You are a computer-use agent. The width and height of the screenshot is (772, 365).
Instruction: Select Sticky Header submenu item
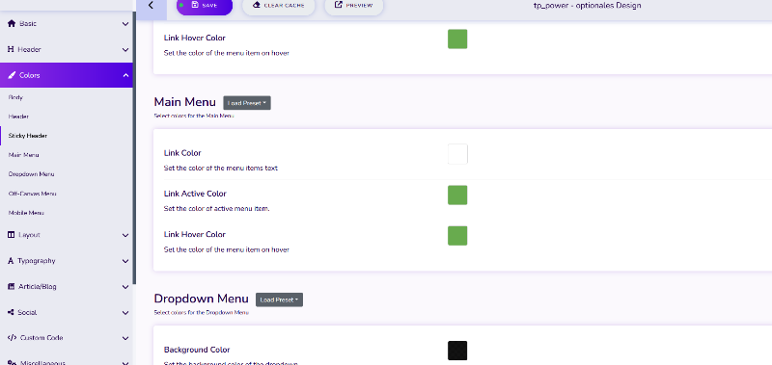point(28,136)
